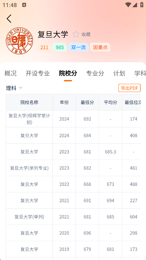Select the 211 tag badge
Image resolution: width=146 pixels, height=260 pixels.
pos(44,47)
